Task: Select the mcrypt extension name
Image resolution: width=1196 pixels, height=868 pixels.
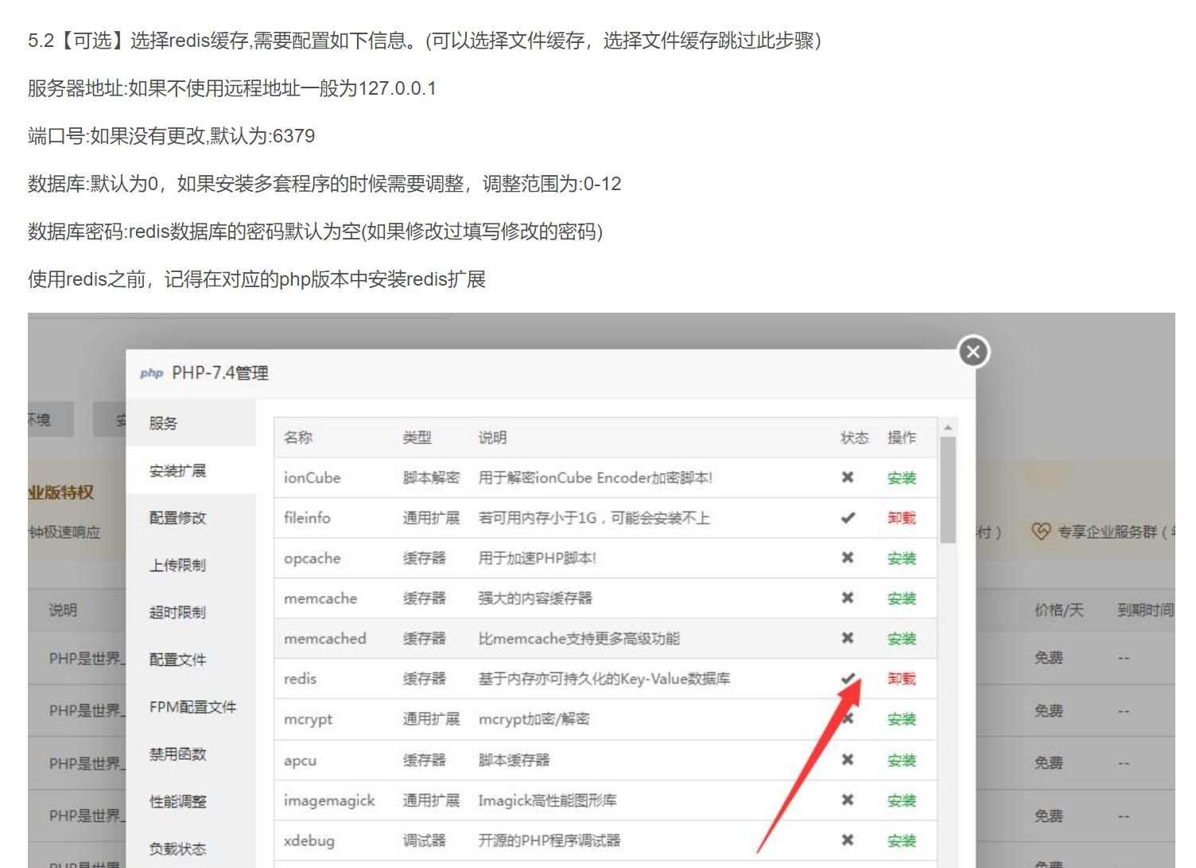Action: click(308, 719)
